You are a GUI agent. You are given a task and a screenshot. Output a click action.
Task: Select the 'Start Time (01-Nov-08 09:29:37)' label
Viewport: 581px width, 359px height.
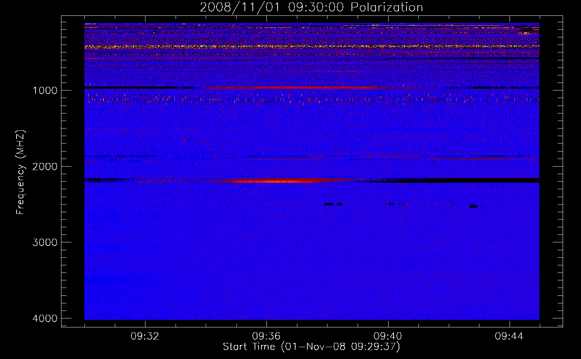(311, 347)
